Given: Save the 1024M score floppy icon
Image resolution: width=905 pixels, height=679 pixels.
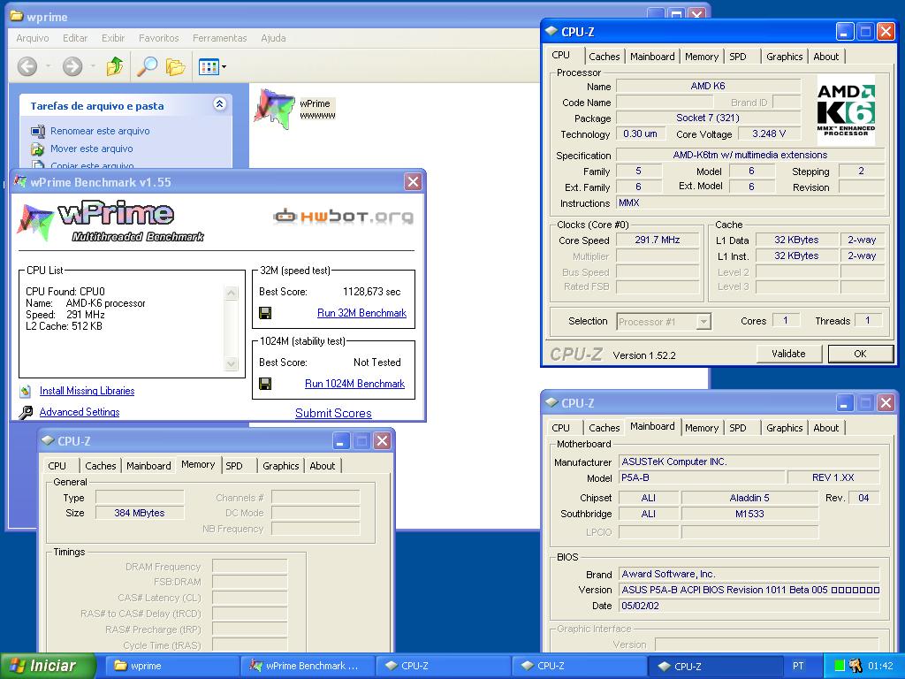Looking at the screenshot, I should [265, 384].
